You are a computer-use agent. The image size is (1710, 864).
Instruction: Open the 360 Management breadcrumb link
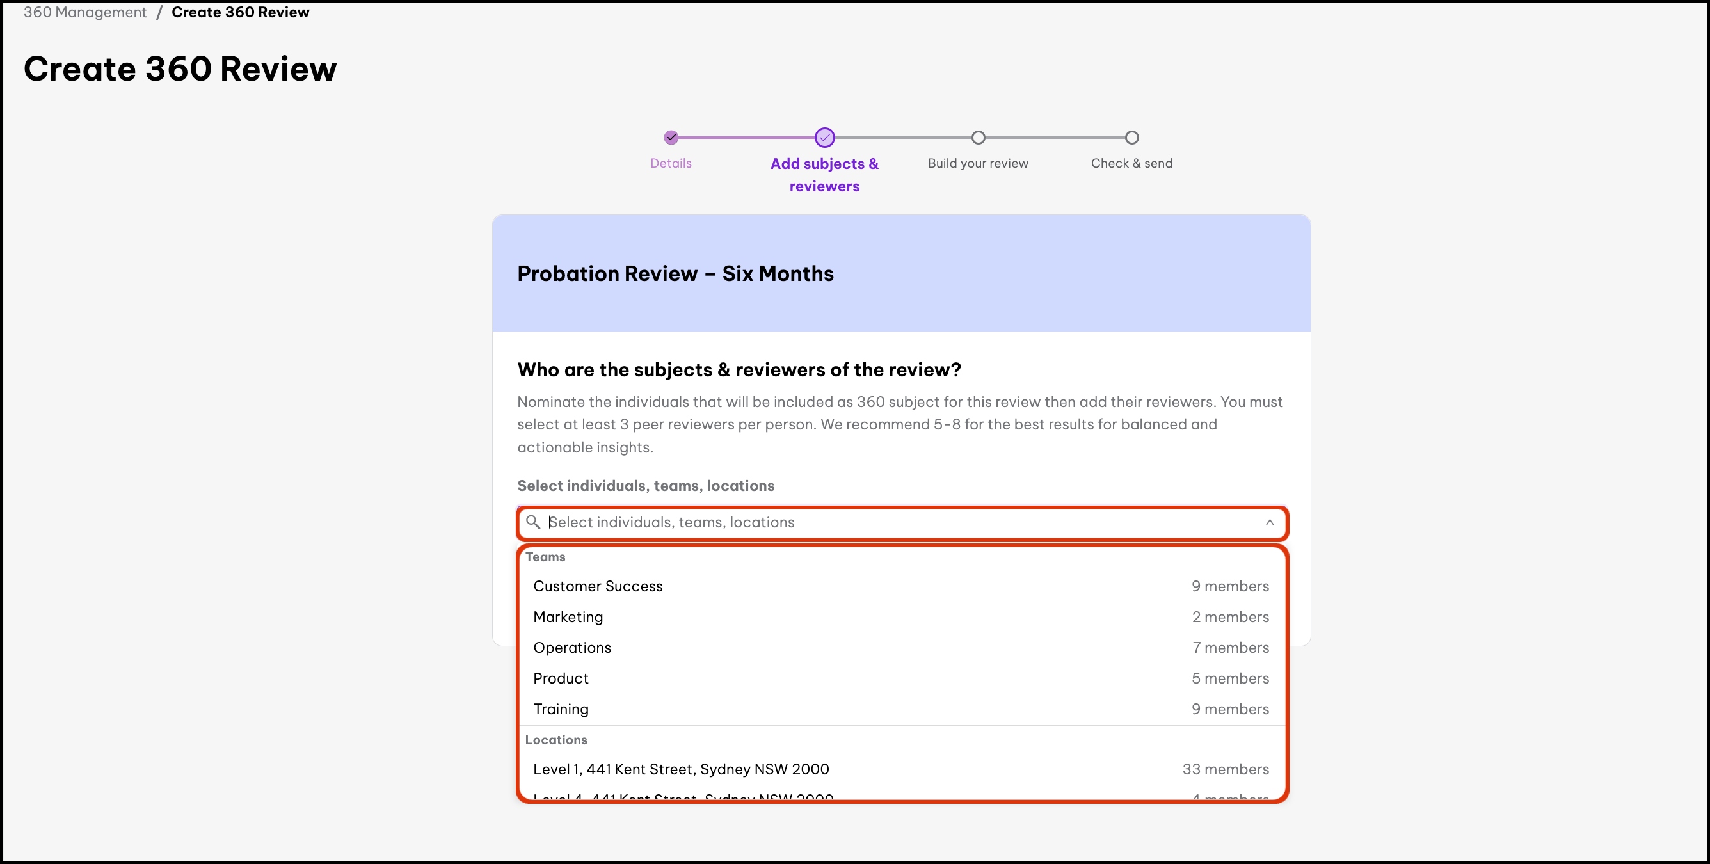pos(85,12)
